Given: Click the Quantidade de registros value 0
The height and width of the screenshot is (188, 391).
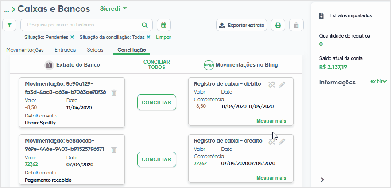Looking at the screenshot, I should point(321,44).
